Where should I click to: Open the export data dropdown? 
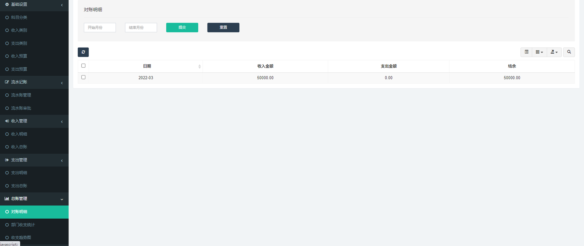[x=554, y=52]
